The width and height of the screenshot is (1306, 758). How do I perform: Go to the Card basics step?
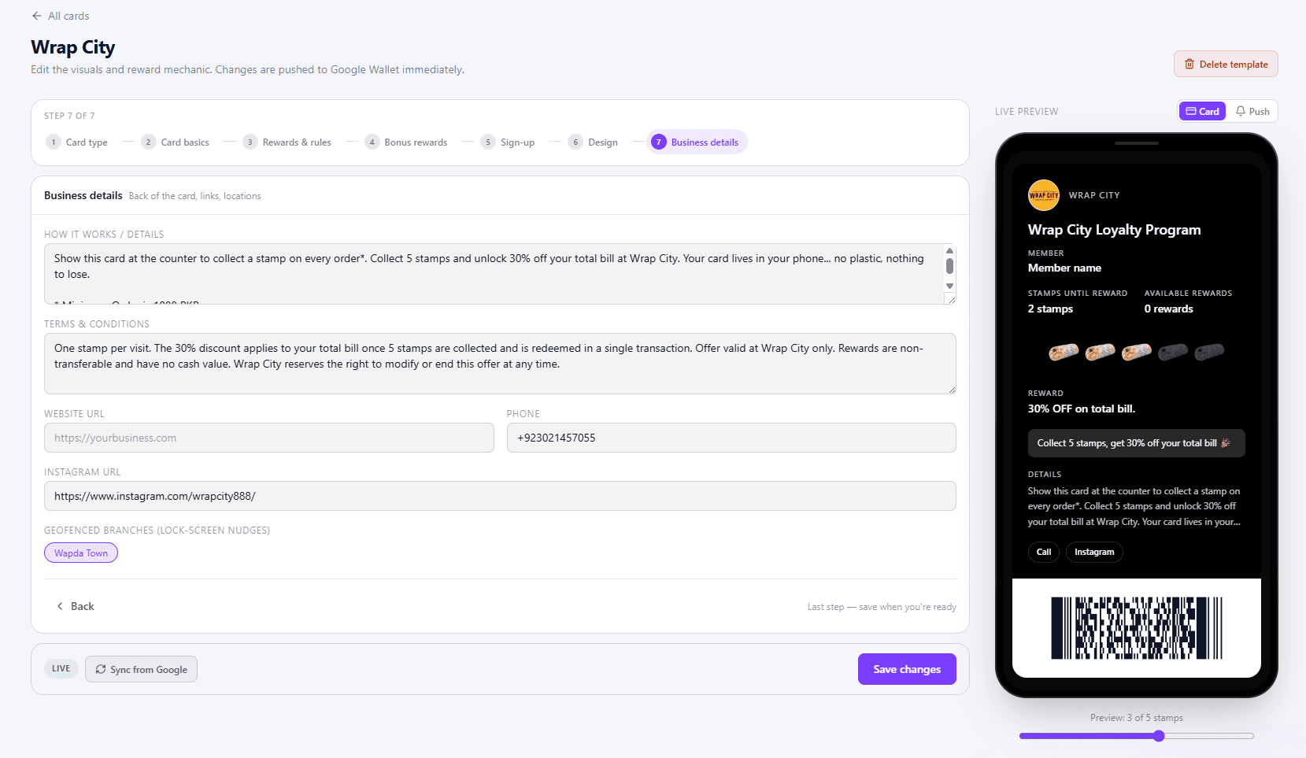coord(176,142)
